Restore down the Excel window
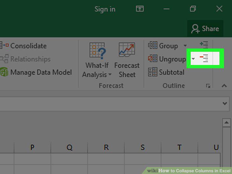The image size is (232, 174). point(193,9)
